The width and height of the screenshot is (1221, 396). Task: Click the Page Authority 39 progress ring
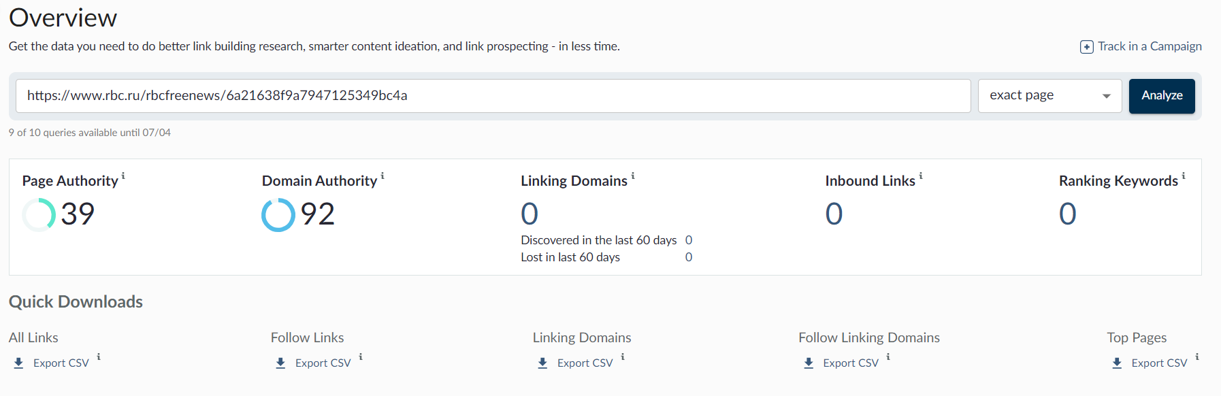click(39, 215)
